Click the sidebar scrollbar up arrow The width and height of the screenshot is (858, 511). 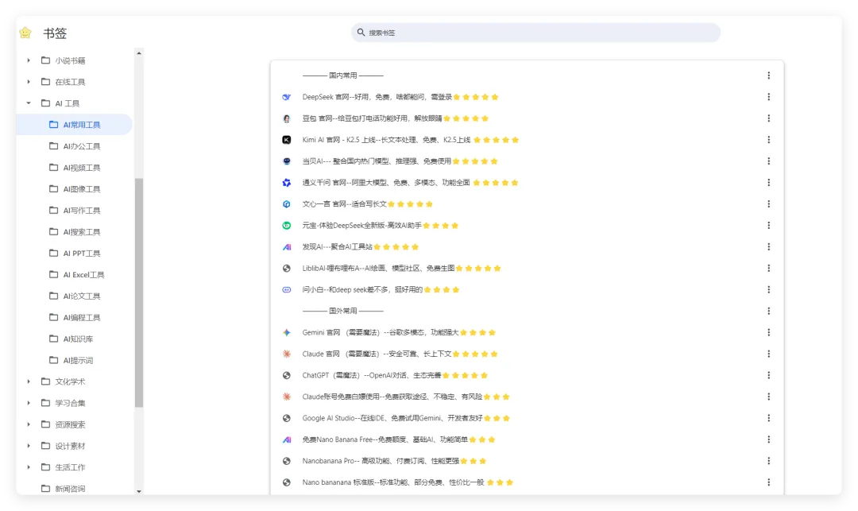(x=139, y=53)
